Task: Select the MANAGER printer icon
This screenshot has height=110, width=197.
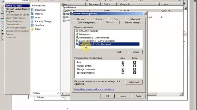Action: click(x=64, y=11)
